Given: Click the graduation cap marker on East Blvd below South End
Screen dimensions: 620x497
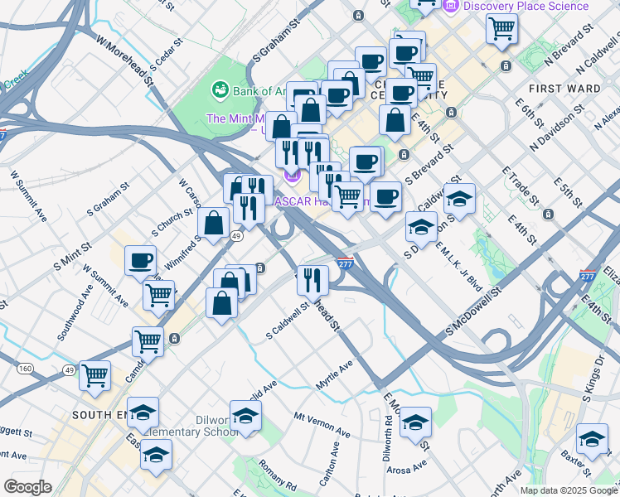Looking at the screenshot, I should coord(156,456).
